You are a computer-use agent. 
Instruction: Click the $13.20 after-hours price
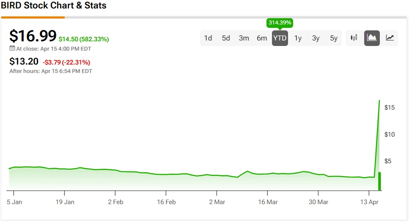point(24,61)
